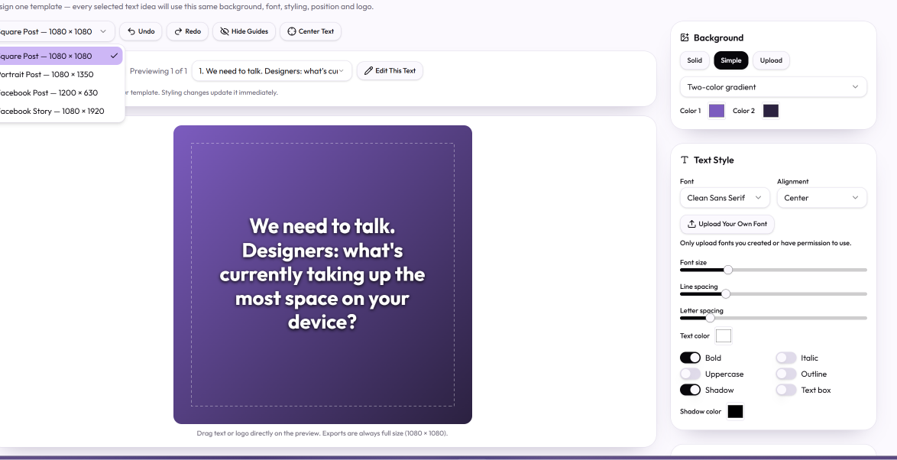
Task: Enable the Outline switch
Action: 786,374
